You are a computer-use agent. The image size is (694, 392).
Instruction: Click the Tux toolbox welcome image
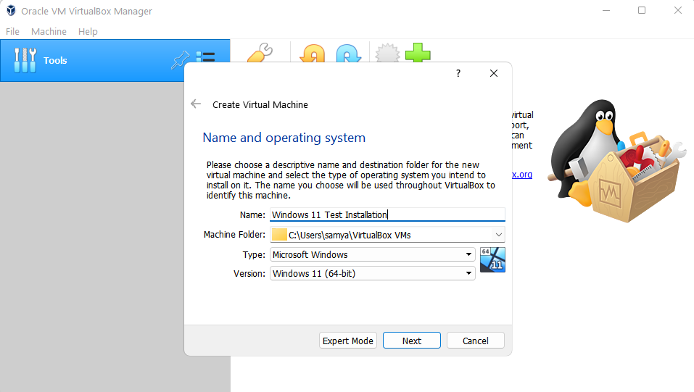coord(616,161)
